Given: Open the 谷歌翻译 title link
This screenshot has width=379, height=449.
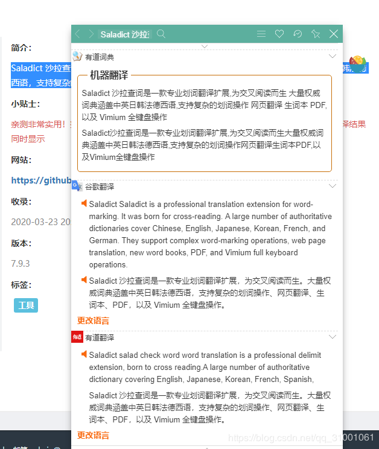Looking at the screenshot, I should 100,187.
